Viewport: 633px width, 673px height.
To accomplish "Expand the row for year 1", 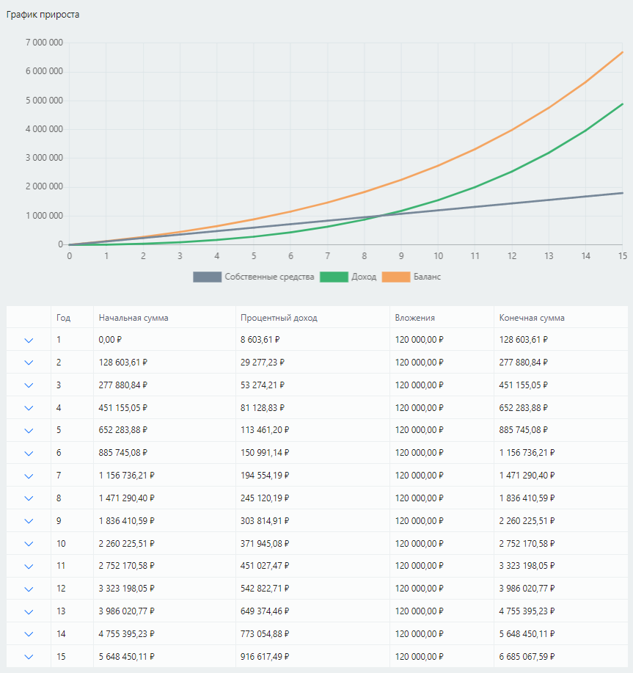I will 29,341.
